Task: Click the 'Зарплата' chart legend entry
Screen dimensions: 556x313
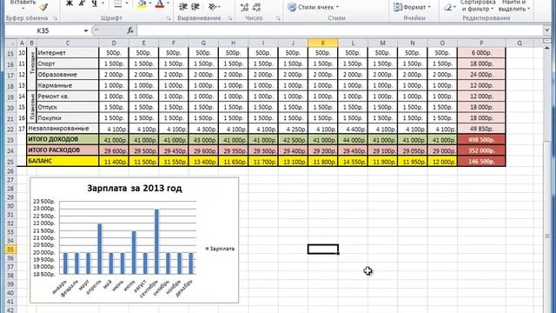Action: point(220,249)
